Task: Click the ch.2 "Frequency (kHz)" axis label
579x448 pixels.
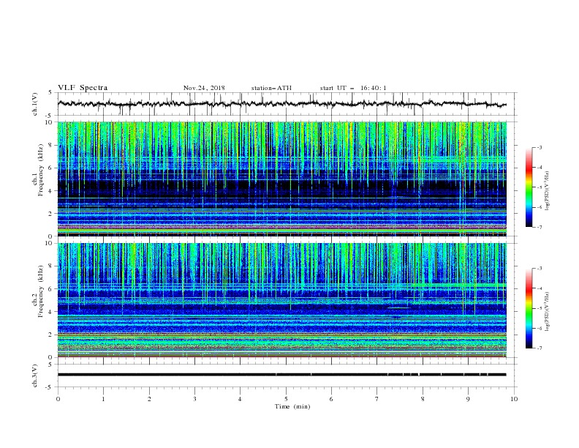Action: (40, 291)
